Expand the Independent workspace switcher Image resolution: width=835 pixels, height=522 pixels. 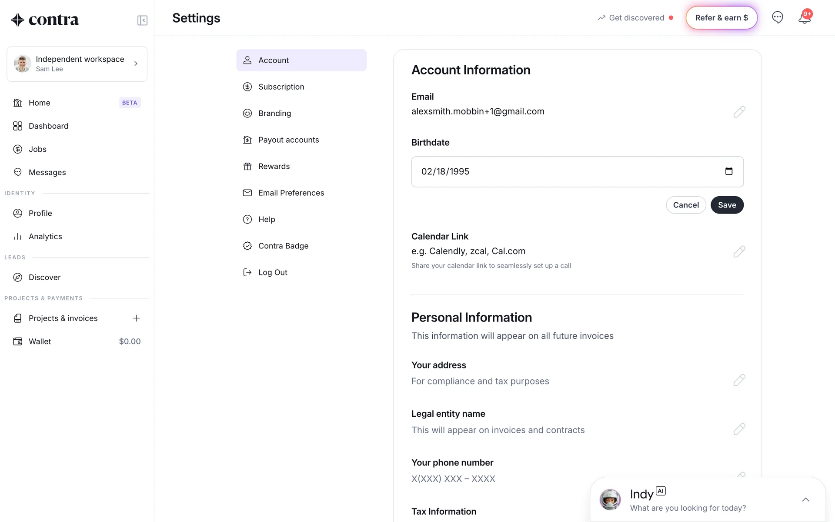[77, 64]
